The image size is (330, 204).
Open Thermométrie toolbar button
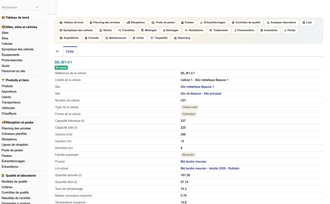[x=244, y=30]
